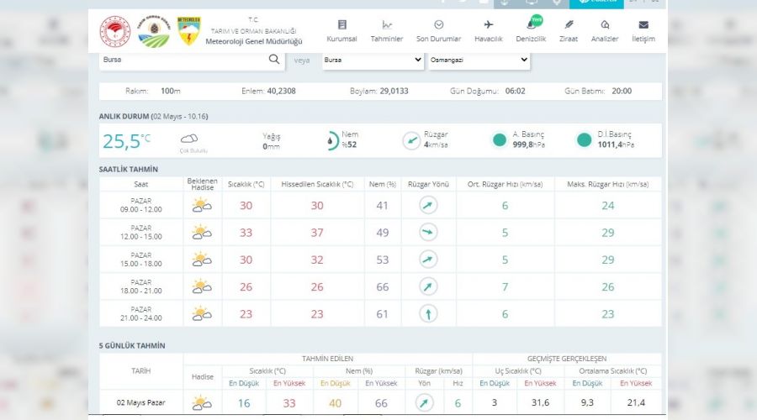
Task: Click the Havacılık airplane icon
Action: pyautogui.click(x=488, y=25)
